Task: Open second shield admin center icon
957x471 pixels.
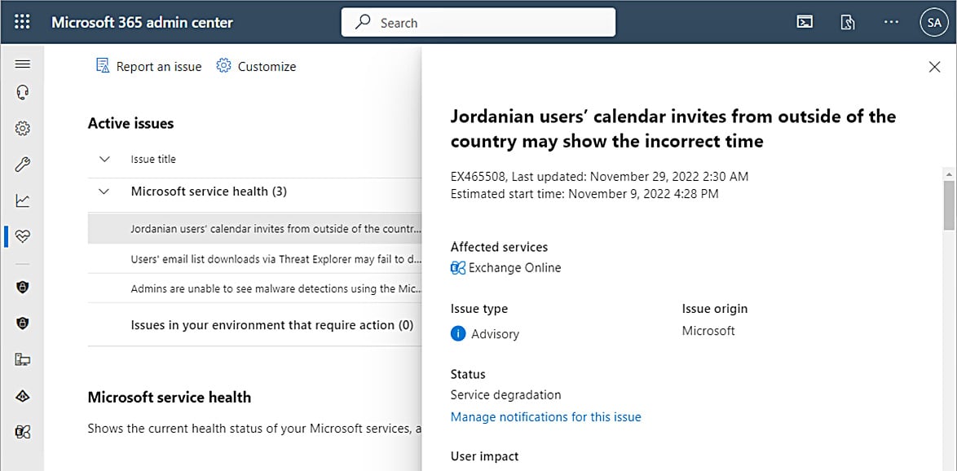Action: click(x=23, y=324)
